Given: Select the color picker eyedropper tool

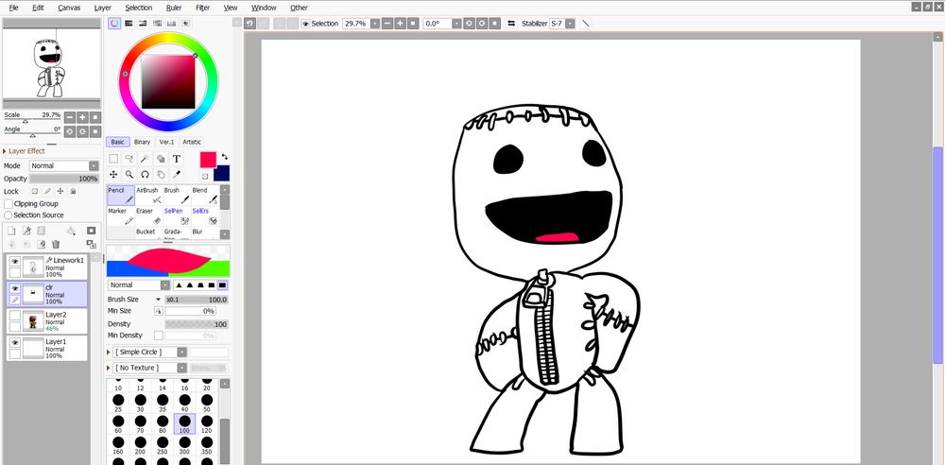Looking at the screenshot, I should (177, 175).
